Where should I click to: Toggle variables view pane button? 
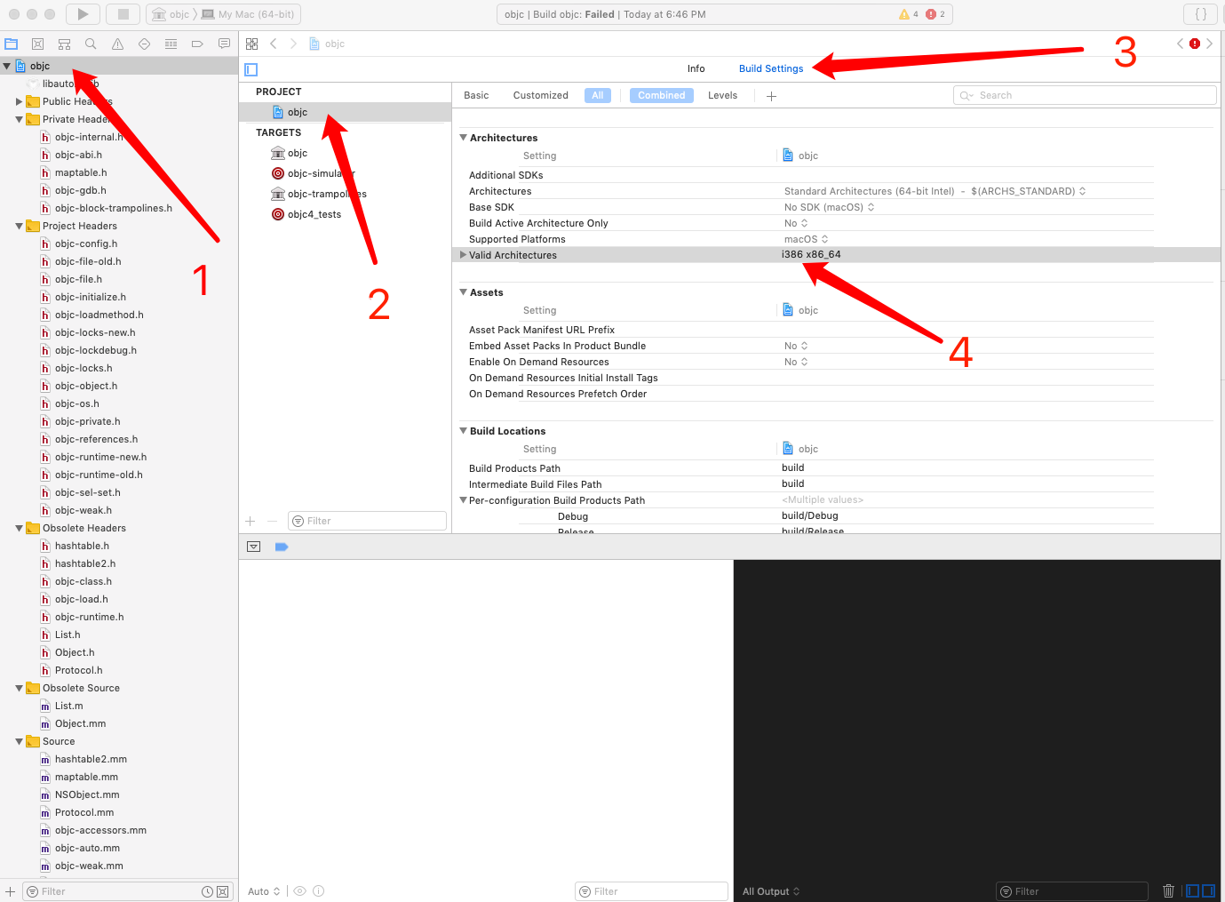[1192, 890]
